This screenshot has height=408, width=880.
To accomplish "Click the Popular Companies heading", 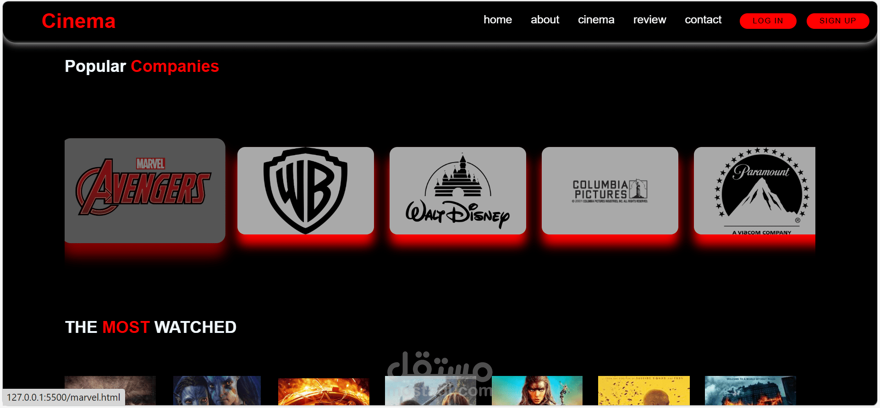I will click(142, 66).
